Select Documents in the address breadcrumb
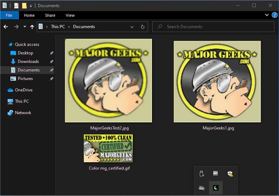The image size is (279, 196). click(x=84, y=27)
